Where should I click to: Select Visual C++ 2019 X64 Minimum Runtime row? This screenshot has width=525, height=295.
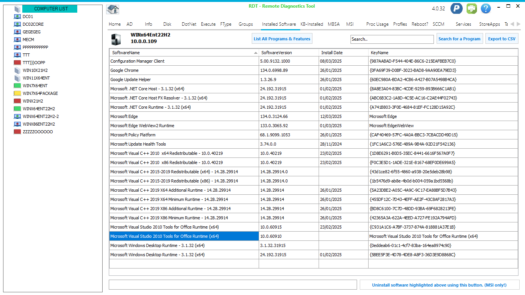pos(314,199)
